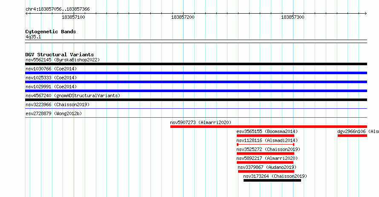Select the red bar under dgv2966n106
This screenshot has height=197, width=379.
coord(352,136)
